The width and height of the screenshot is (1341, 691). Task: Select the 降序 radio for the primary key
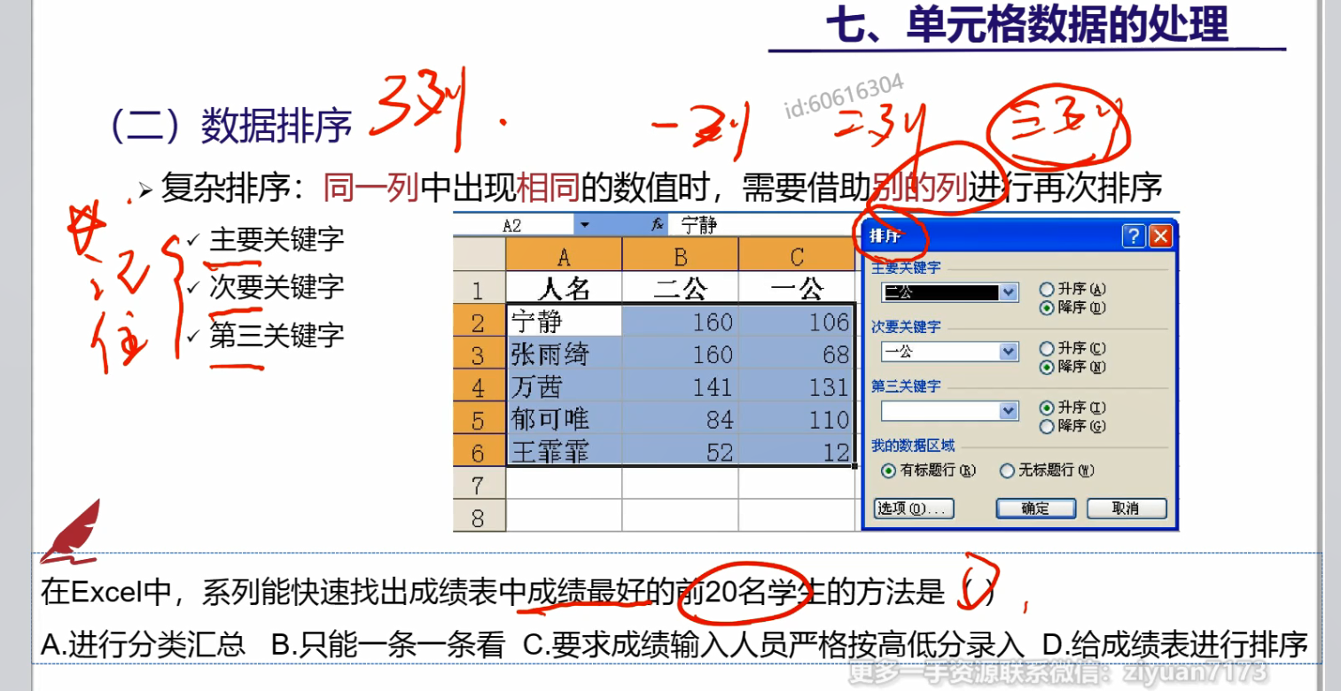point(1047,307)
